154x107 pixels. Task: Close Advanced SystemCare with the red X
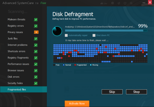pos(150,2)
